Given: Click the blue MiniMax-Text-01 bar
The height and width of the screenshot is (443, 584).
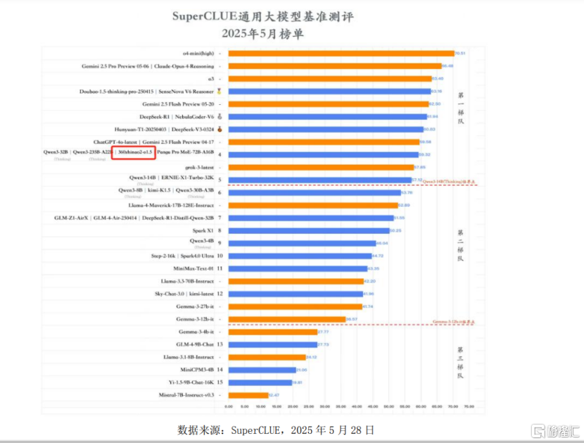Looking at the screenshot, I should point(298,268).
